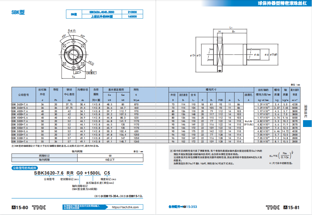Select the blue 滚珠丝杠 side tab
Screen dimensions: 312x215
pos(307,124)
